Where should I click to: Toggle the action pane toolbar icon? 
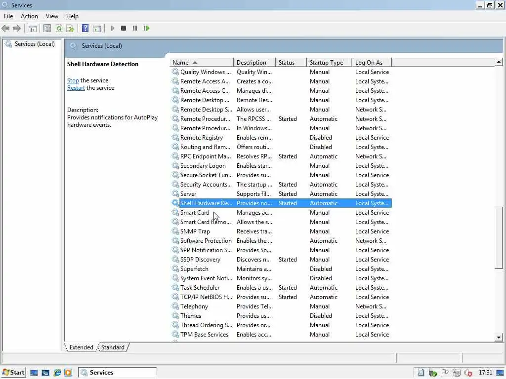tap(97, 28)
